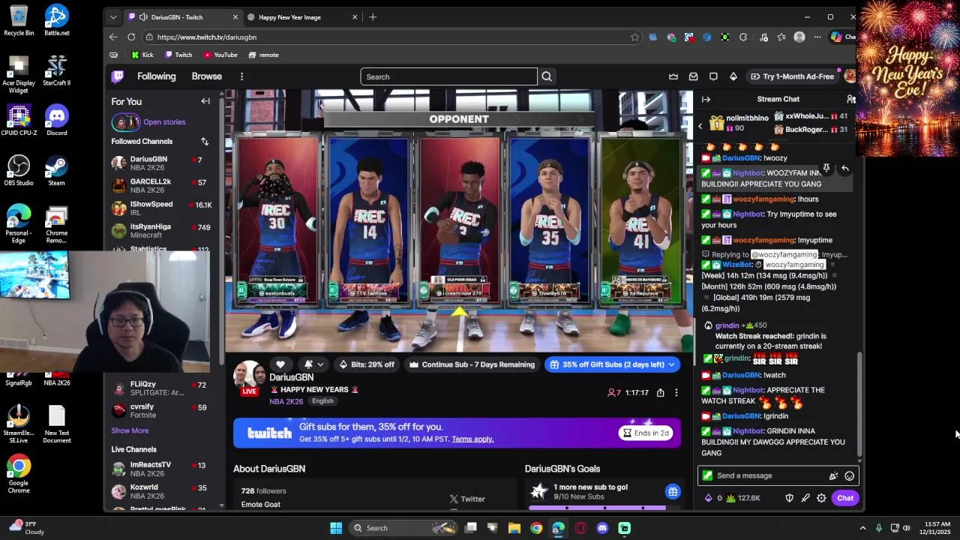Open the Terms apply link
The image size is (960, 540).
tap(472, 439)
